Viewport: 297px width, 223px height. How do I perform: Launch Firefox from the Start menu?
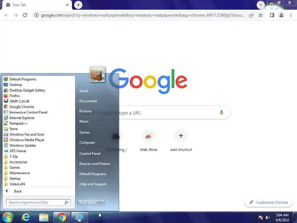click(x=15, y=96)
